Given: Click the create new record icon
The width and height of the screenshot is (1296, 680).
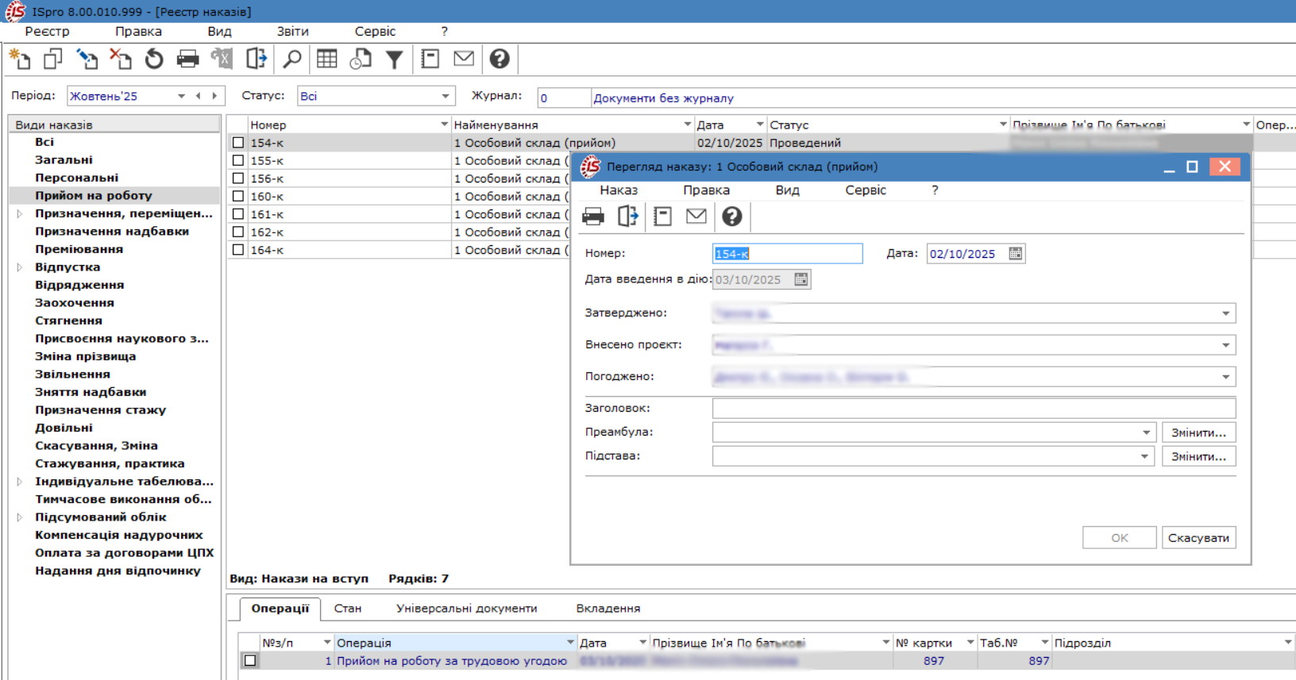Looking at the screenshot, I should [x=20, y=59].
